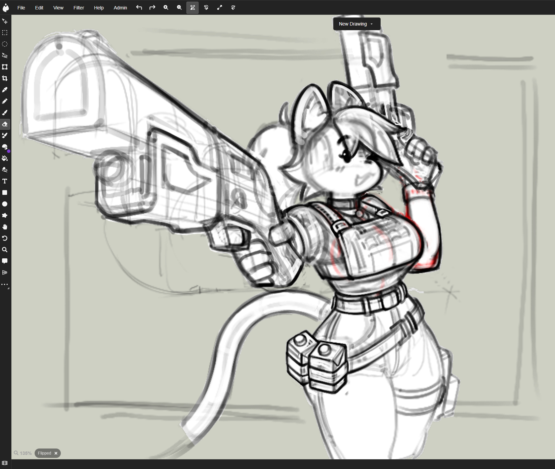Toggle fullscreen mode with the expand arrows
Viewport: 555px width, 469px height.
(x=219, y=7)
